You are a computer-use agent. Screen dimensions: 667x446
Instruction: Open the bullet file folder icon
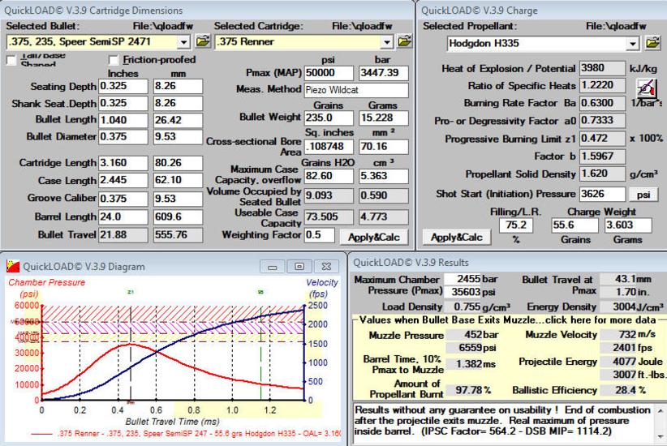coord(202,41)
